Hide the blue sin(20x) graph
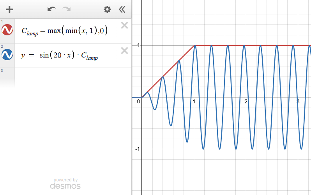311x195 pixels. point(7,55)
